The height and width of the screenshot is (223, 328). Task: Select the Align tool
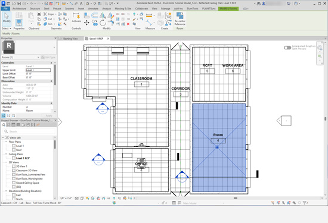(86, 15)
